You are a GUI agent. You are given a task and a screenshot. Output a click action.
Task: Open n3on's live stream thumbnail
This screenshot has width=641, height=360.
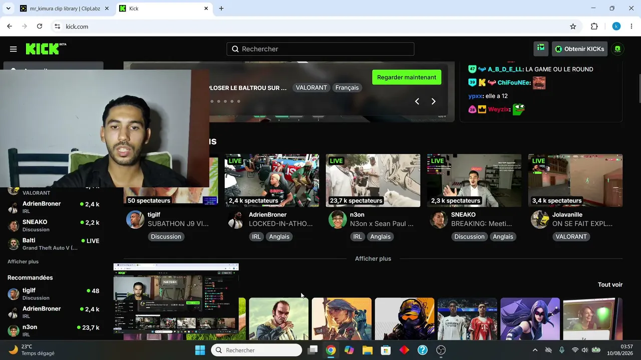pos(373,180)
